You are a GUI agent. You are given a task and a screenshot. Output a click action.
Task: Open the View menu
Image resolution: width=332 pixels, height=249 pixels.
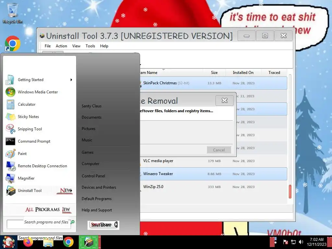tap(76, 46)
